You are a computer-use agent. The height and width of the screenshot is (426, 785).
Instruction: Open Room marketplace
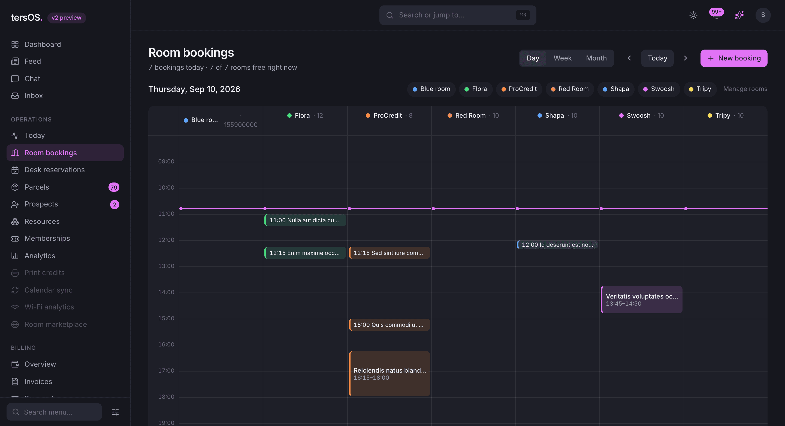pos(65,324)
